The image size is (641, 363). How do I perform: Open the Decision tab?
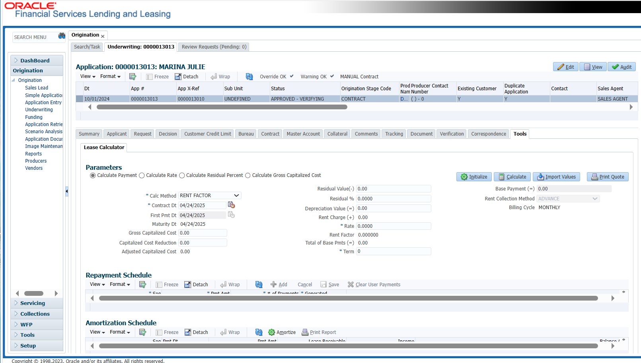[168, 134]
